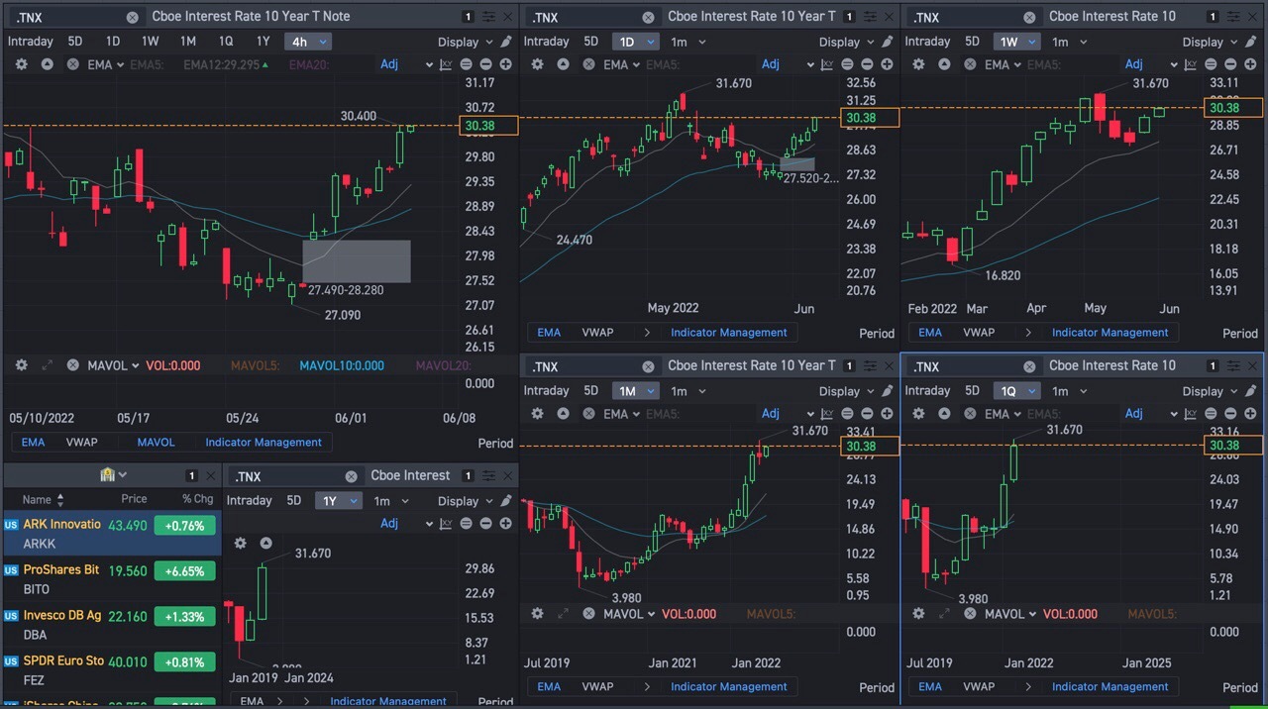Select 5D period in the 1Y panel
This screenshot has width=1268, height=709.
click(294, 501)
